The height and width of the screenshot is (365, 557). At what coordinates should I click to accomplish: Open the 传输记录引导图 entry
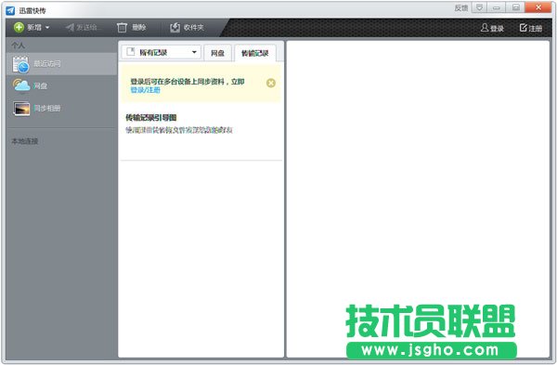(x=201, y=124)
